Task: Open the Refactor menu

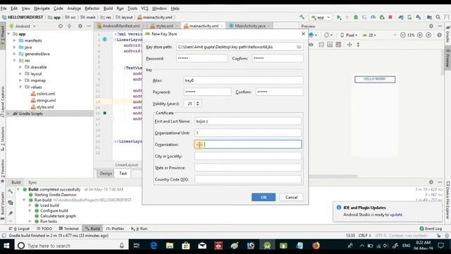Action: click(x=92, y=8)
